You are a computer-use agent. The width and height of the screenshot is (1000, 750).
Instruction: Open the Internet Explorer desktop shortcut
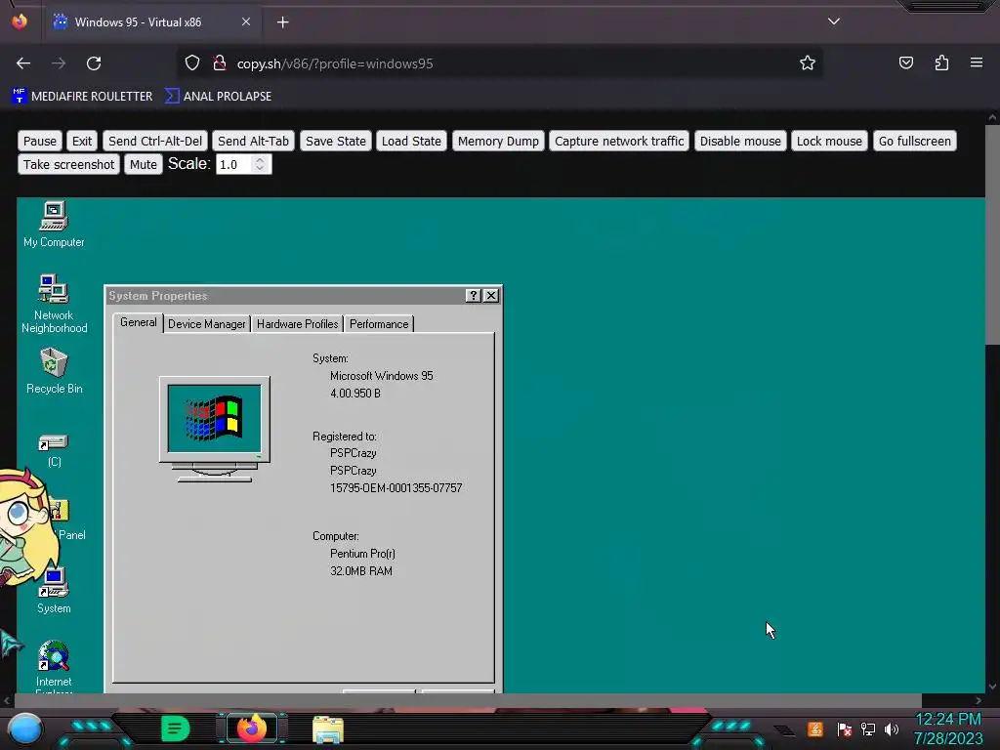pyautogui.click(x=54, y=666)
